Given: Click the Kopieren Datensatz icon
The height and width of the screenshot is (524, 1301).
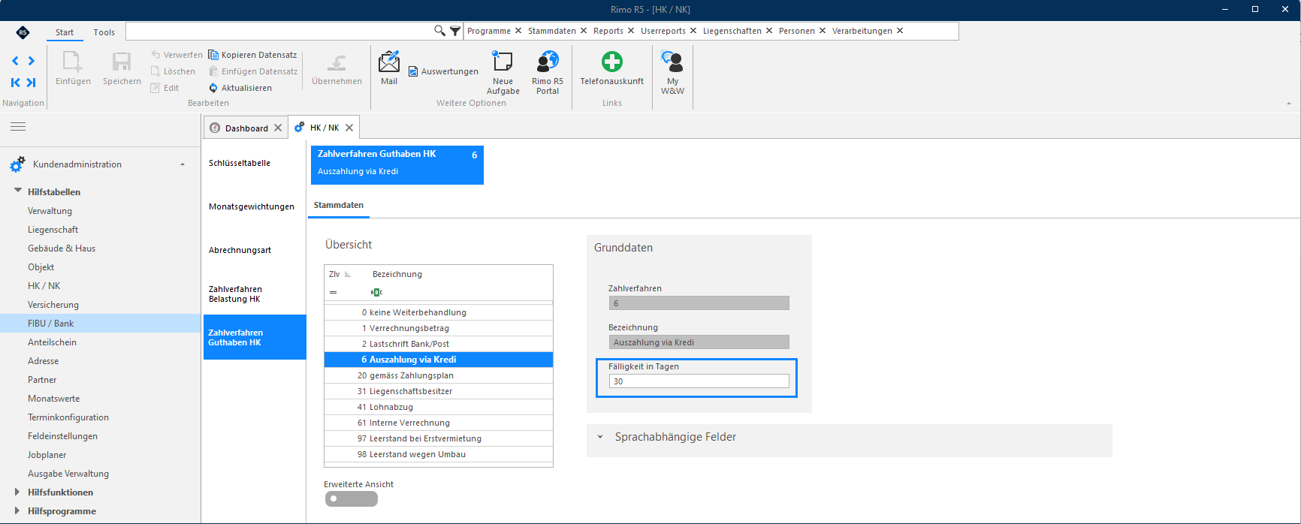Looking at the screenshot, I should click(213, 55).
